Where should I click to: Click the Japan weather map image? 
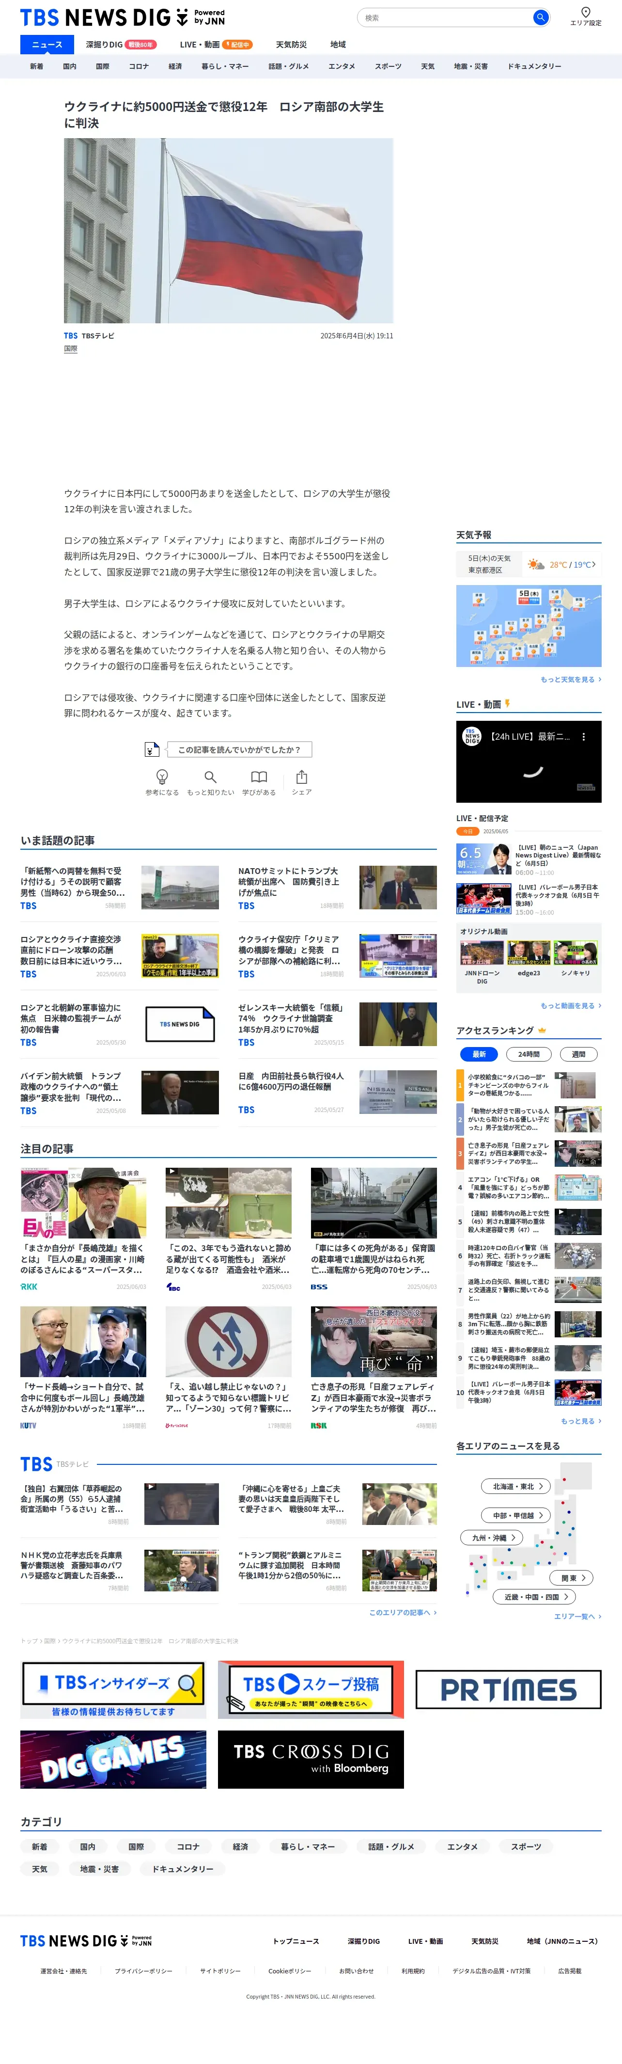529,626
